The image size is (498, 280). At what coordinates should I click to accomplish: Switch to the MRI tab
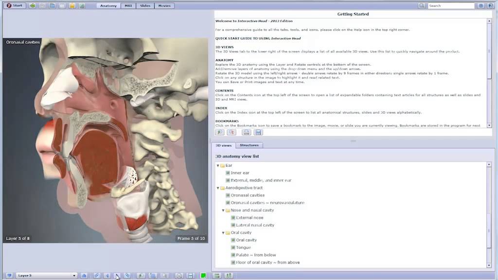click(128, 6)
